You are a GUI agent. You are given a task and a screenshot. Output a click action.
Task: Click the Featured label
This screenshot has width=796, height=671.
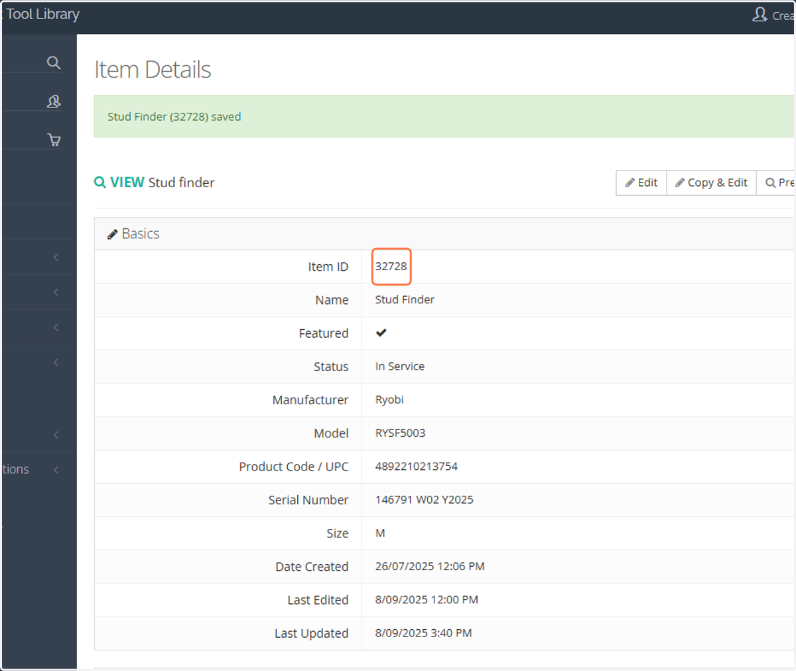(324, 333)
